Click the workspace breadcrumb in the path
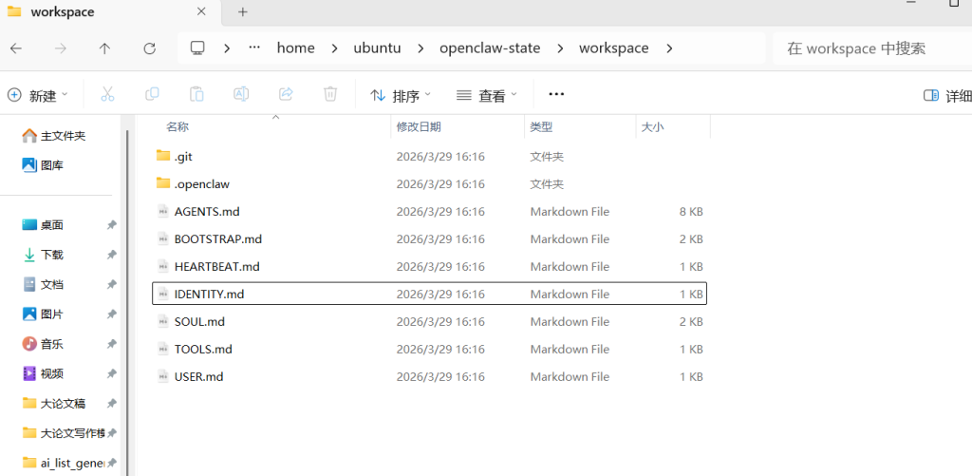Viewport: 972px width, 476px height. click(614, 48)
